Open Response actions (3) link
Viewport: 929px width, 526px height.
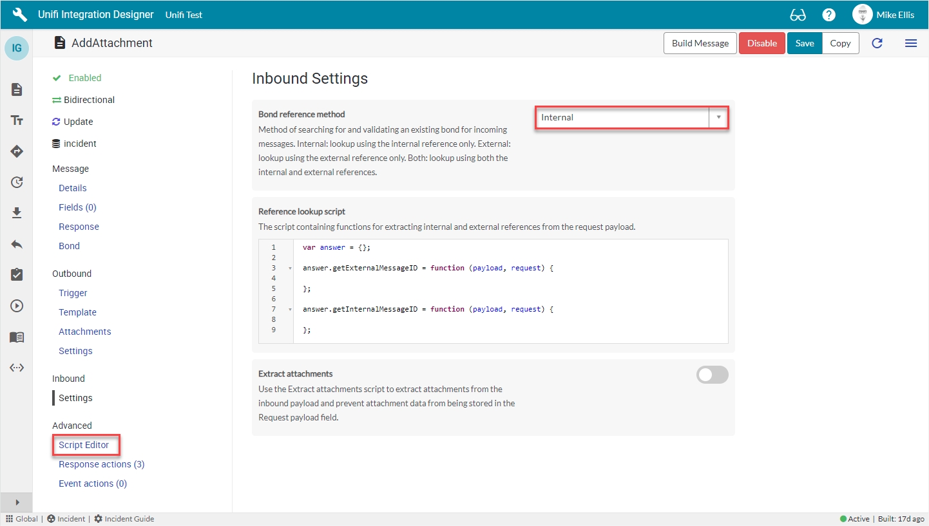[101, 464]
